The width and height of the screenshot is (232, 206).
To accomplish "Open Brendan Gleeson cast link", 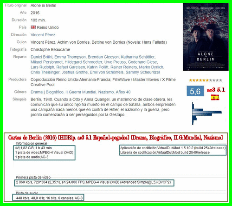I will coord(103,57).
